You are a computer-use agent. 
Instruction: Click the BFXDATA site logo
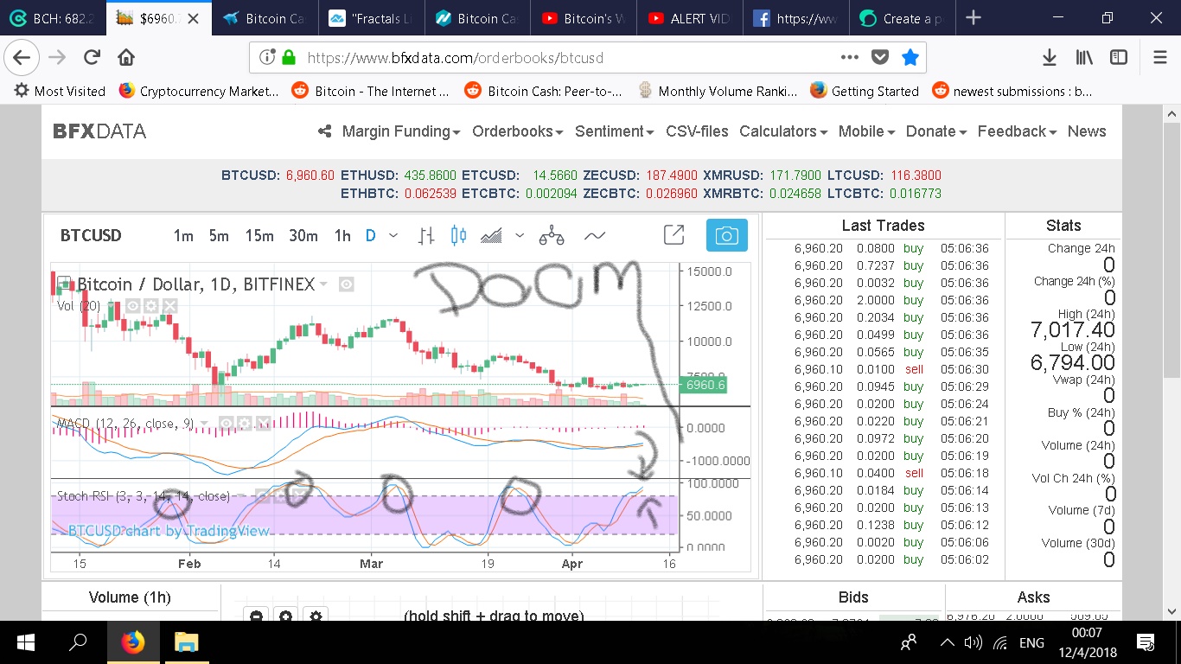99,131
